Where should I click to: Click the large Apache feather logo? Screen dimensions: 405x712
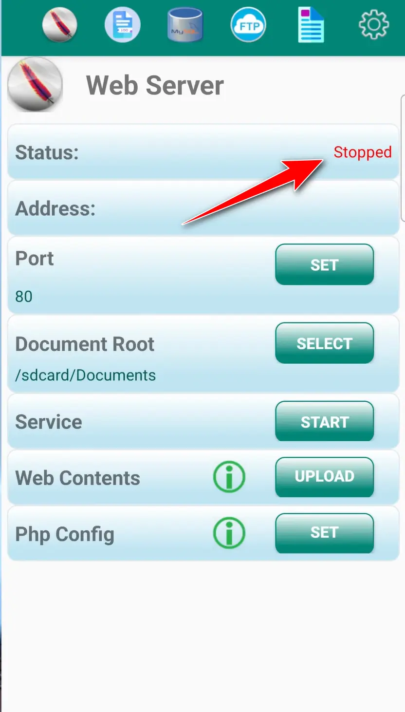click(x=35, y=85)
